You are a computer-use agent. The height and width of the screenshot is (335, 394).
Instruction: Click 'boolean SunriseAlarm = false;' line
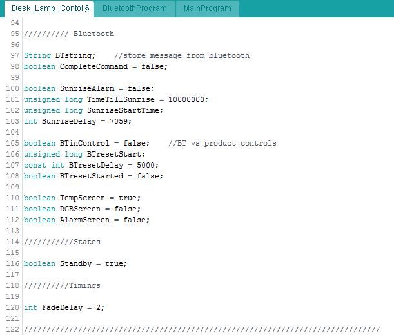coord(89,88)
